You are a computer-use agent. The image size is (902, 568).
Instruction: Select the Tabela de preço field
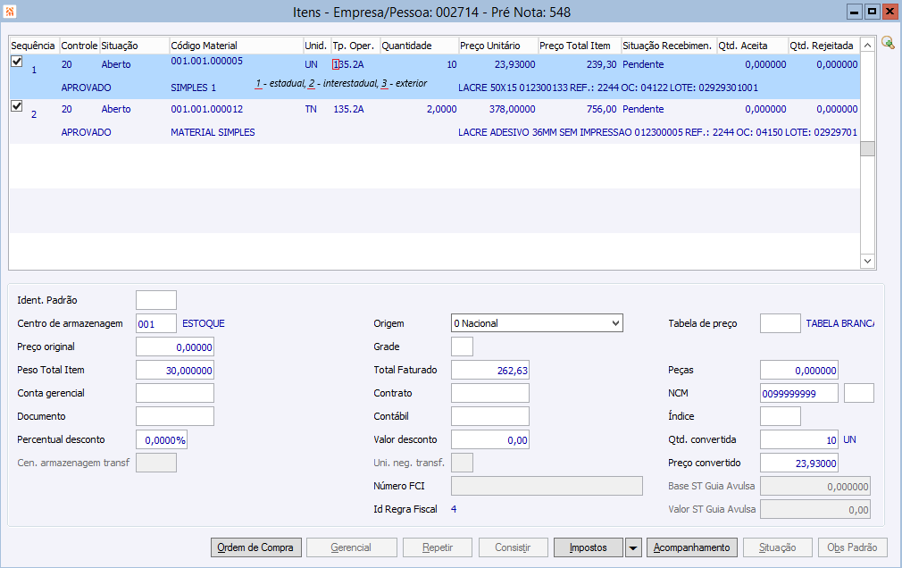[x=780, y=323]
